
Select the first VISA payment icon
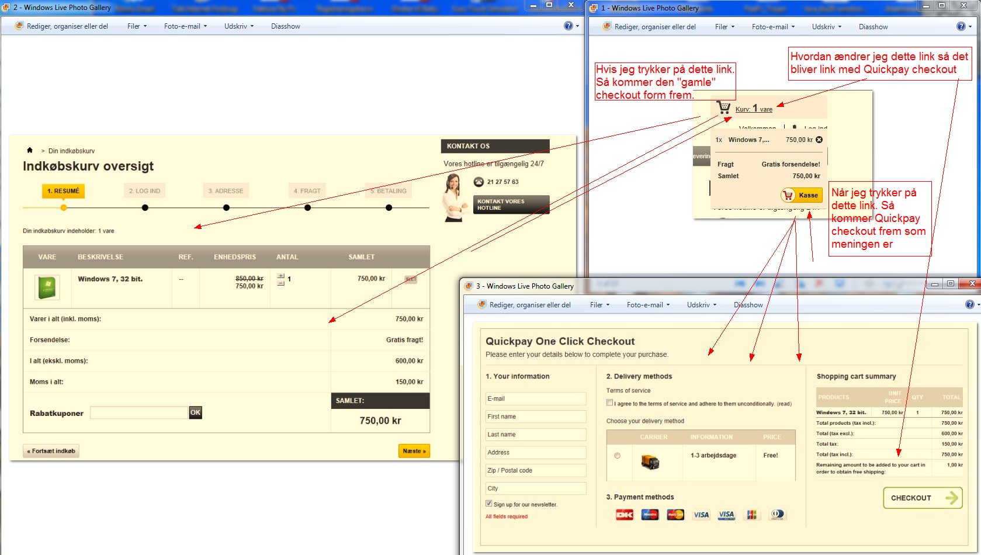coord(701,515)
